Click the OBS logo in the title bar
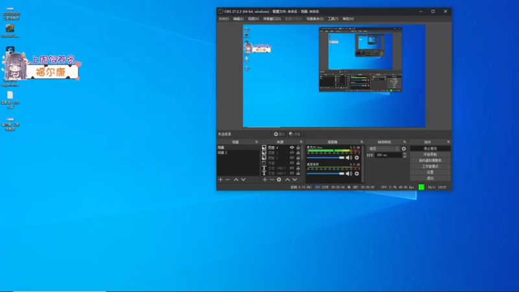This screenshot has height=292, width=519. pos(221,11)
